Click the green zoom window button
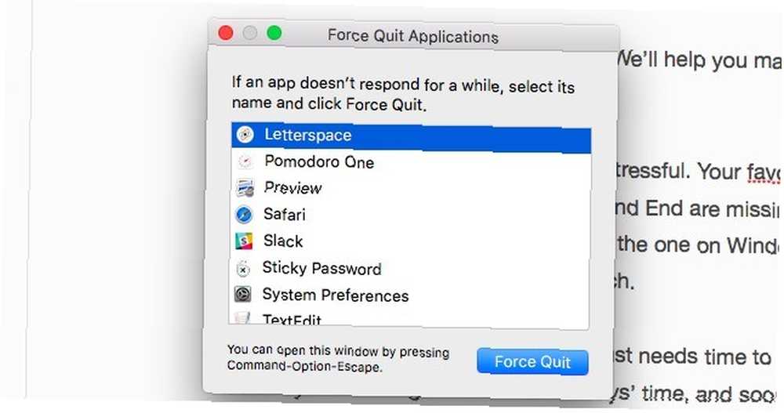 (274, 34)
